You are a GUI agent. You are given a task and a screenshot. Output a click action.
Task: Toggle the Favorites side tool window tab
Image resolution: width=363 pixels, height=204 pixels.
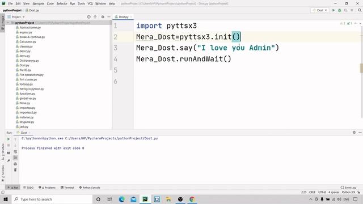[x=2, y=173]
